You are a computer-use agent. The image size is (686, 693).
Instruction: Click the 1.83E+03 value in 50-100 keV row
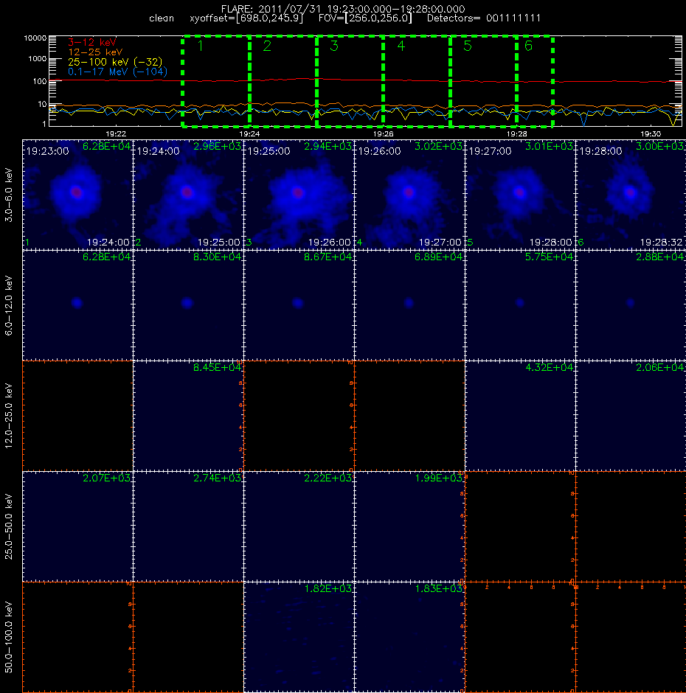click(438, 589)
